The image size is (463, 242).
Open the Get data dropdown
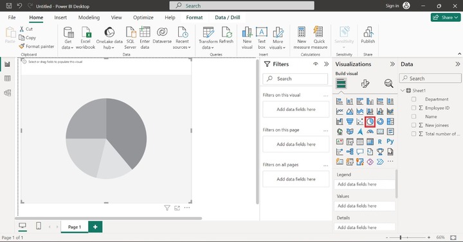[x=68, y=39]
